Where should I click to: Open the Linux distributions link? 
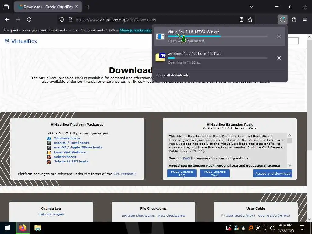coord(70,152)
